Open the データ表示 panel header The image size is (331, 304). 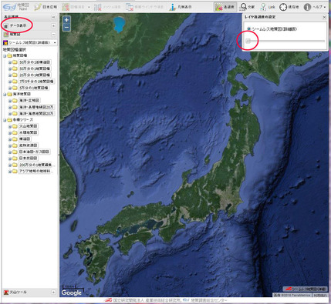(x=30, y=25)
